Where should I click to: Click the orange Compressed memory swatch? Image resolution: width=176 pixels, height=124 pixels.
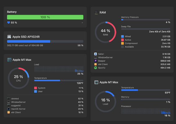tap(122, 43)
